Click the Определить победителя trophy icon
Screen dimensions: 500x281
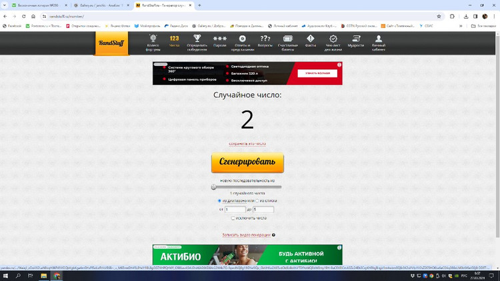197,40
